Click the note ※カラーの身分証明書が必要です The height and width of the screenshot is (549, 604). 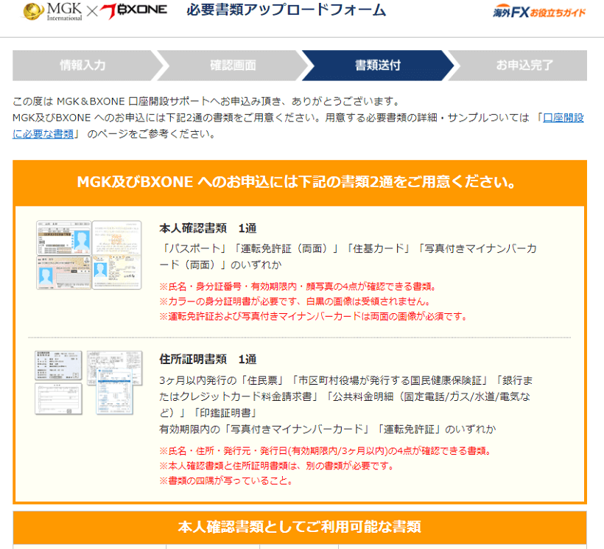pos(295,301)
